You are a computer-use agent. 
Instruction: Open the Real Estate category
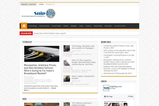pos(98,26)
